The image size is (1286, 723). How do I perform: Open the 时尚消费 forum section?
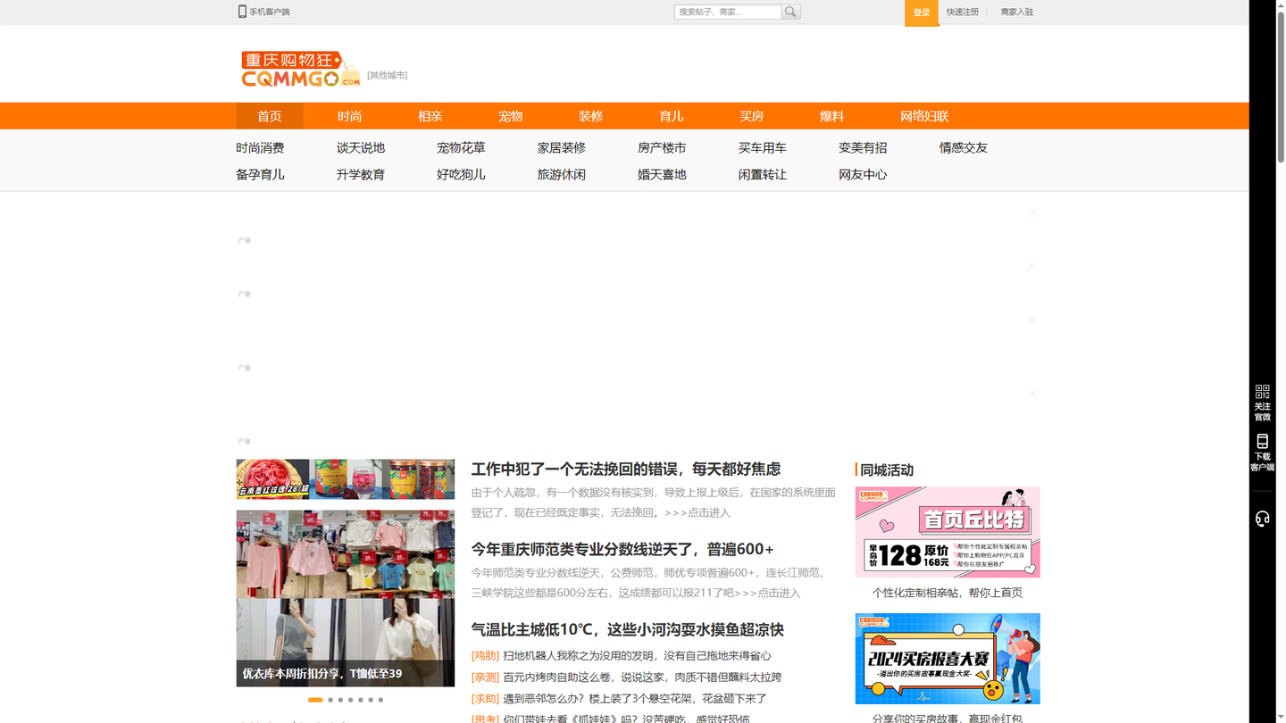[260, 148]
